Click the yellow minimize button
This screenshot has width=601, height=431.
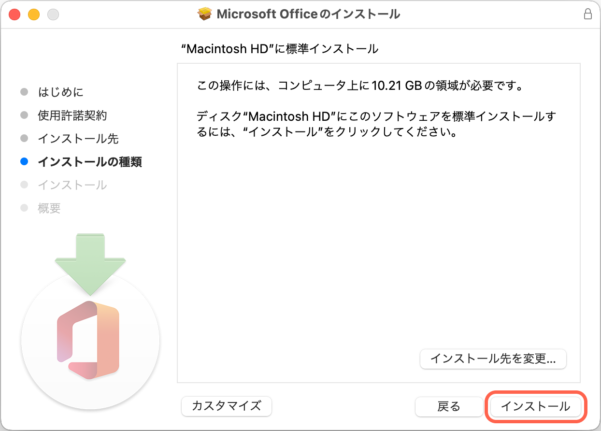33,14
